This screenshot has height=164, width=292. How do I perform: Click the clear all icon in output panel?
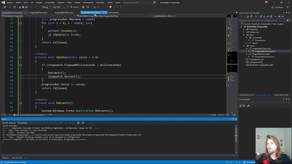pyautogui.click(x=78, y=123)
